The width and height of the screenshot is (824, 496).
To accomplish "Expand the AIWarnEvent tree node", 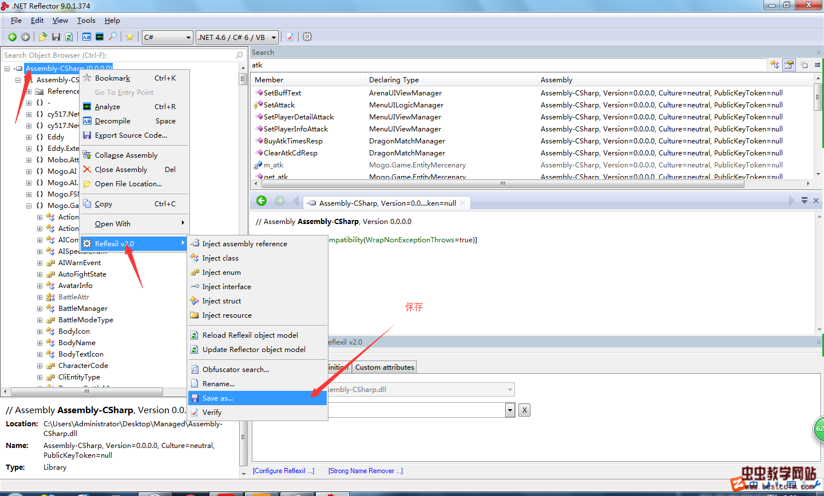I will coord(39,263).
